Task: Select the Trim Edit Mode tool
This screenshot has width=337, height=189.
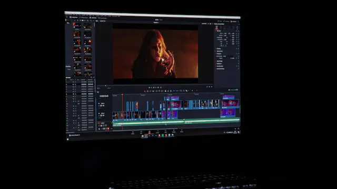Action: pyautogui.click(x=147, y=91)
